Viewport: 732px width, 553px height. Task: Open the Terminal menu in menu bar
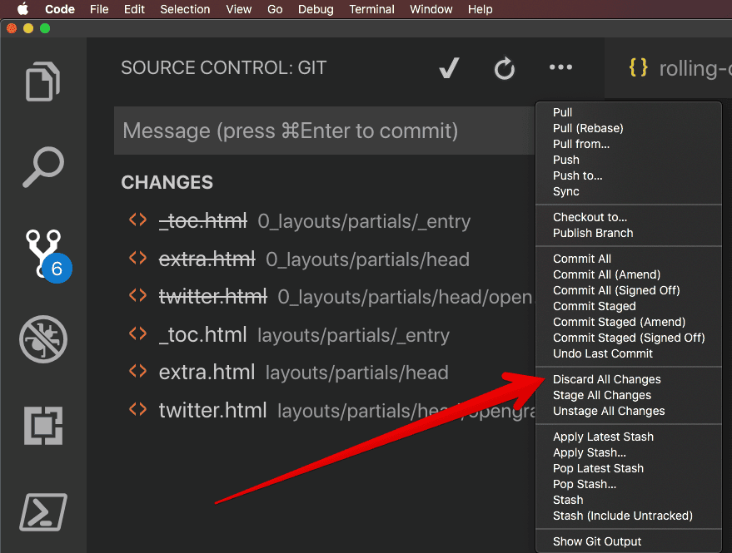tap(371, 9)
